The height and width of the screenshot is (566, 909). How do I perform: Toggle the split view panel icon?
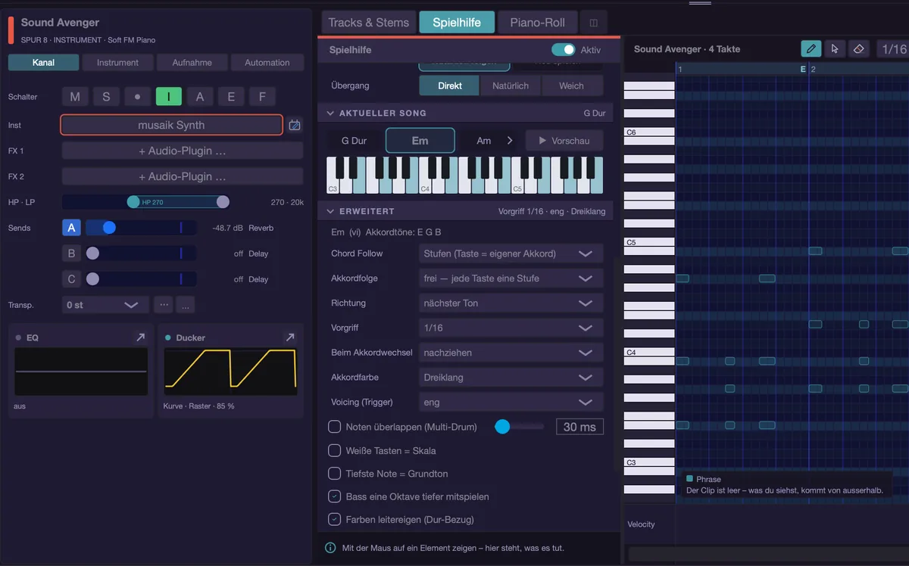tap(593, 23)
